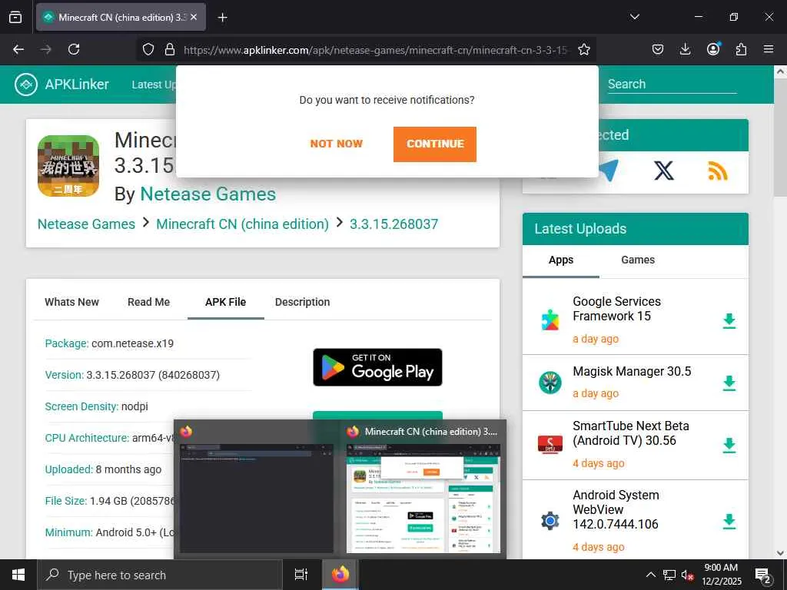Viewport: 787px width, 590px height.
Task: Bookmark this page with star icon
Action: point(584,49)
